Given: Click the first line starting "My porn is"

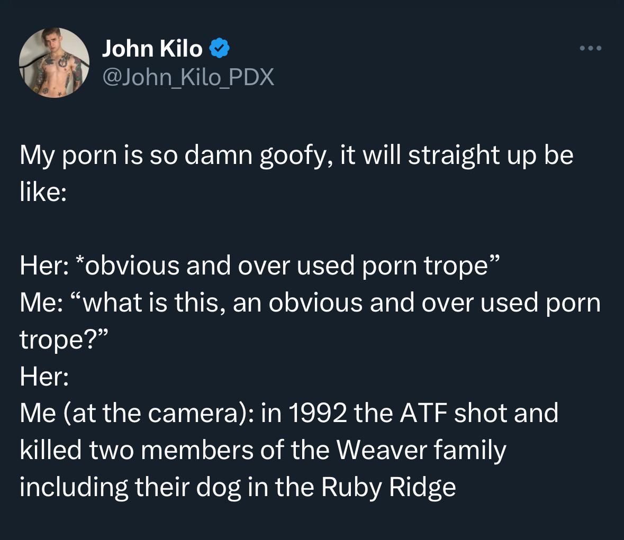Looking at the screenshot, I should click(296, 155).
